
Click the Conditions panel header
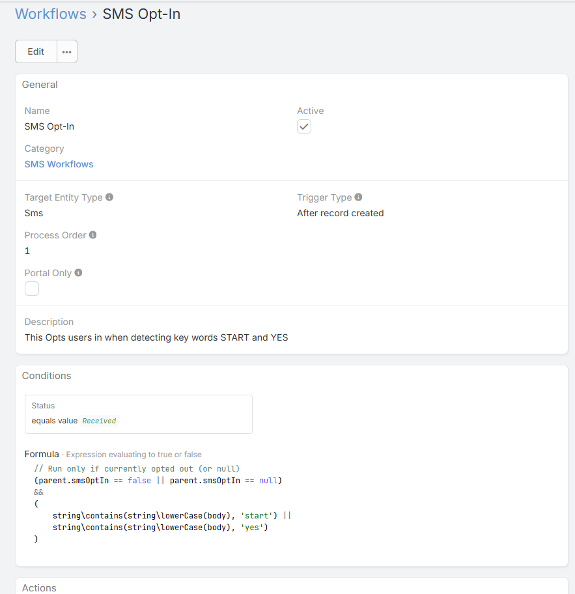[x=47, y=376]
